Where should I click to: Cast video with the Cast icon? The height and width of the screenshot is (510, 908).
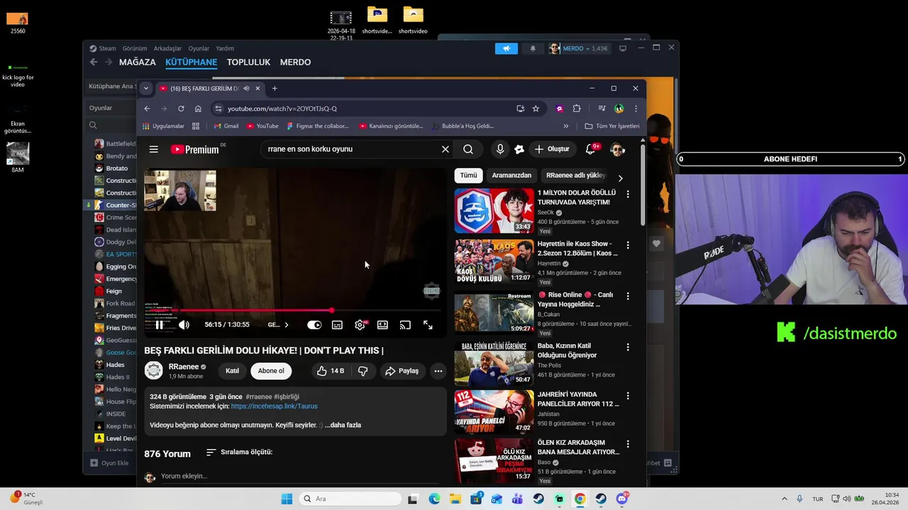click(x=405, y=325)
